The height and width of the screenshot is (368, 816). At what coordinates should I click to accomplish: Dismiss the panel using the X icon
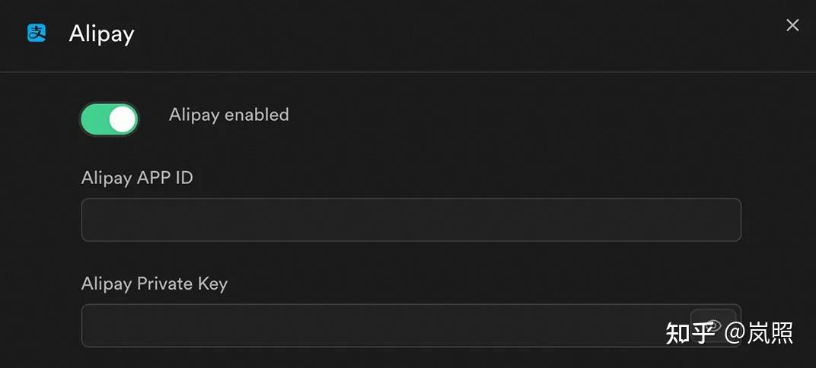click(x=792, y=25)
